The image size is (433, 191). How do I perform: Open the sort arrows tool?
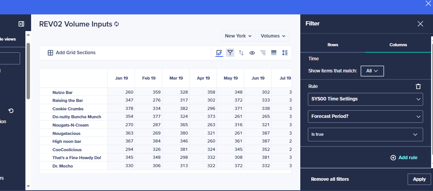pos(241,53)
